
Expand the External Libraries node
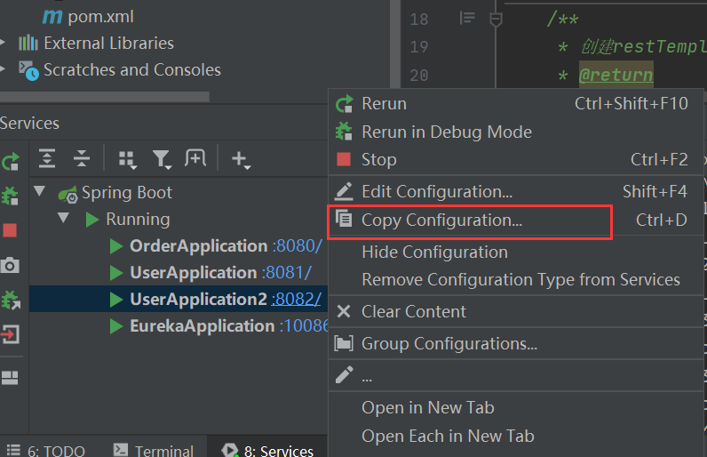[x=4, y=43]
